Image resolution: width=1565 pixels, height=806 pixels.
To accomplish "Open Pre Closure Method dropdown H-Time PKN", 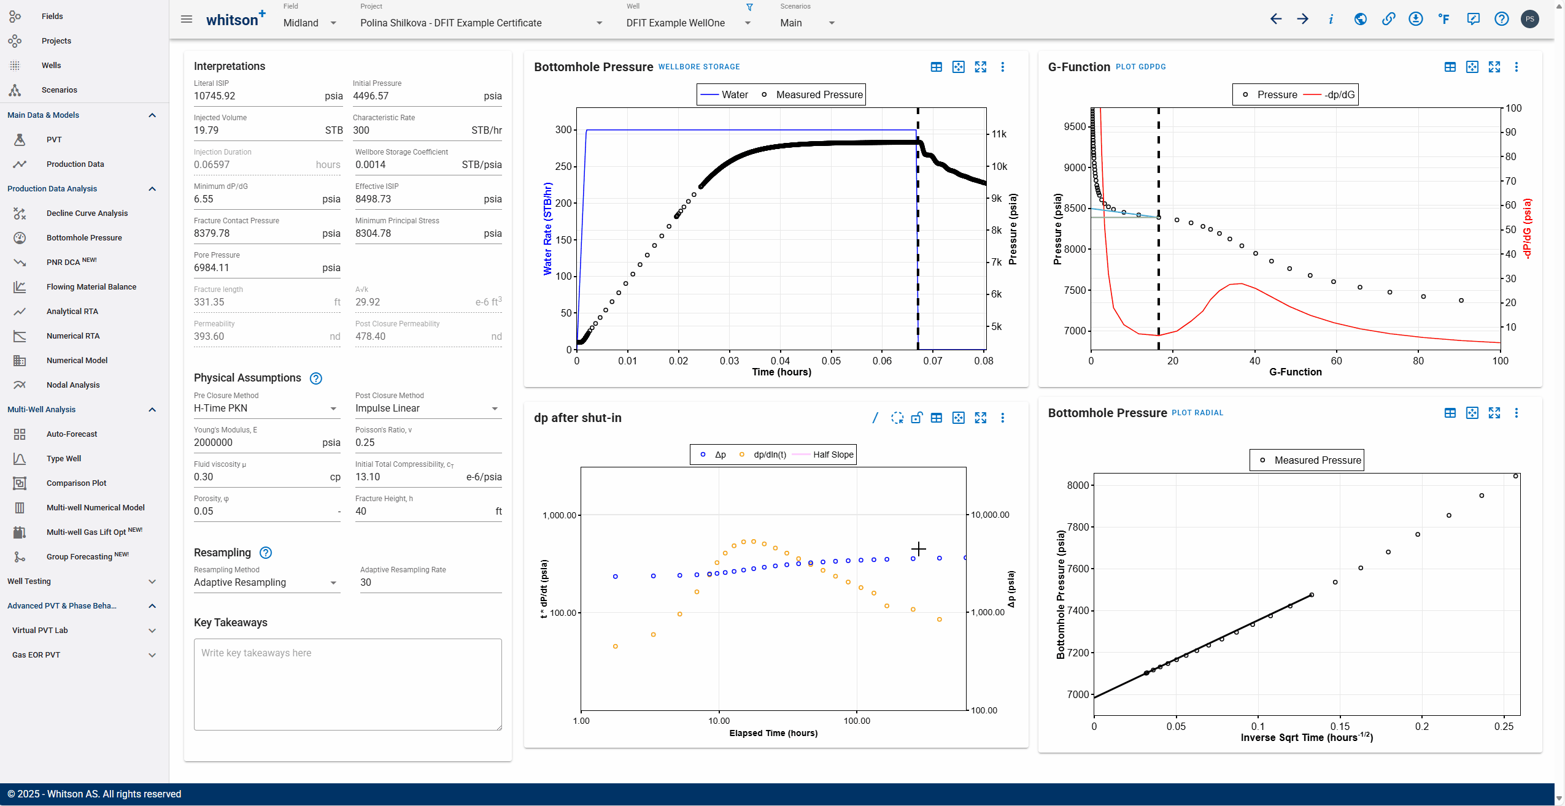I will (266, 409).
